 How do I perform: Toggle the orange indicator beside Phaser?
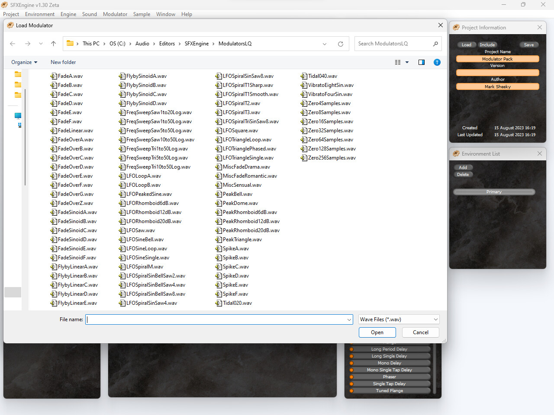pos(351,377)
